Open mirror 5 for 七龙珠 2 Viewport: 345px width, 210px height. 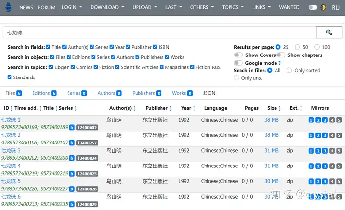tap(339, 135)
